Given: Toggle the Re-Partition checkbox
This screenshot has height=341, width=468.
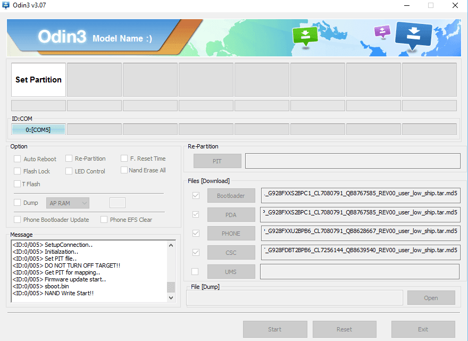Looking at the screenshot, I should pyautogui.click(x=69, y=158).
